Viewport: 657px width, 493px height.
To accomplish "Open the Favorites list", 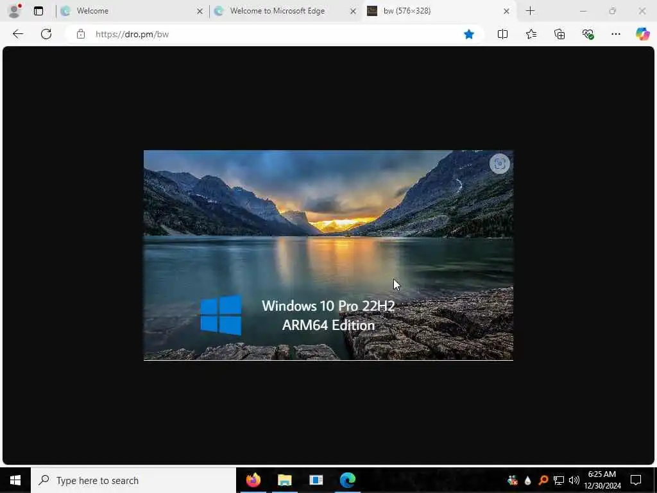I will tap(531, 35).
